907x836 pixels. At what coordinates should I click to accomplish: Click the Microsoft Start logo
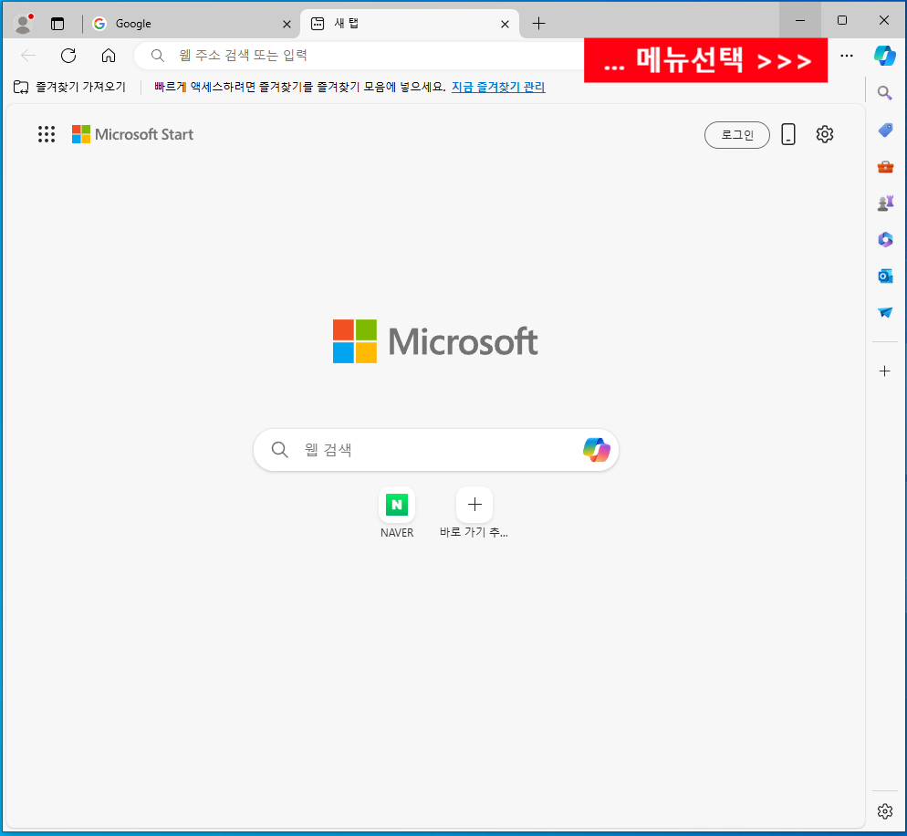[x=132, y=134]
